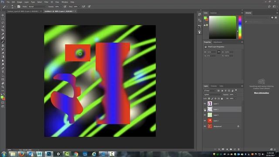
Task: Click the Add layer mask icon
Action: click(223, 149)
